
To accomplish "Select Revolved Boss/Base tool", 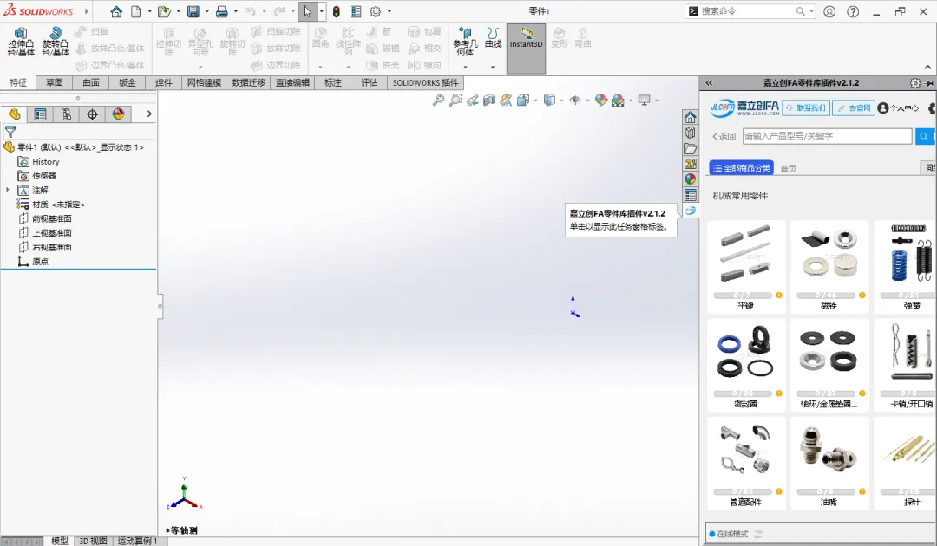I will [x=56, y=42].
